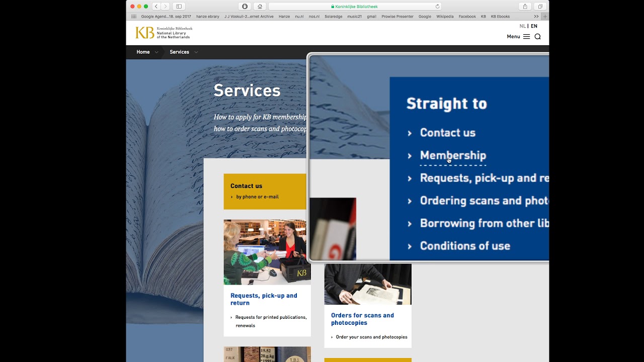The image size is (644, 362).
Task: Click the manuscript viewing photo thumbnail
Action: 368,284
